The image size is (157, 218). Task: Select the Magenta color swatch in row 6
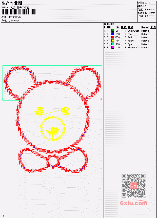pos(113,47)
